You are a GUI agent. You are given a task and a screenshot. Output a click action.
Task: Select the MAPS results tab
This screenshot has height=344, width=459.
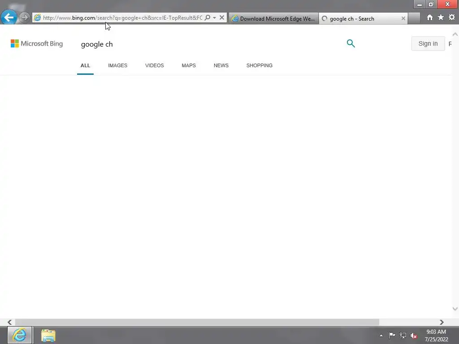point(189,65)
